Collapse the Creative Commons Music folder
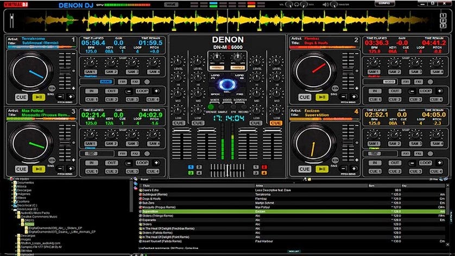The image size is (455, 256). (16, 216)
